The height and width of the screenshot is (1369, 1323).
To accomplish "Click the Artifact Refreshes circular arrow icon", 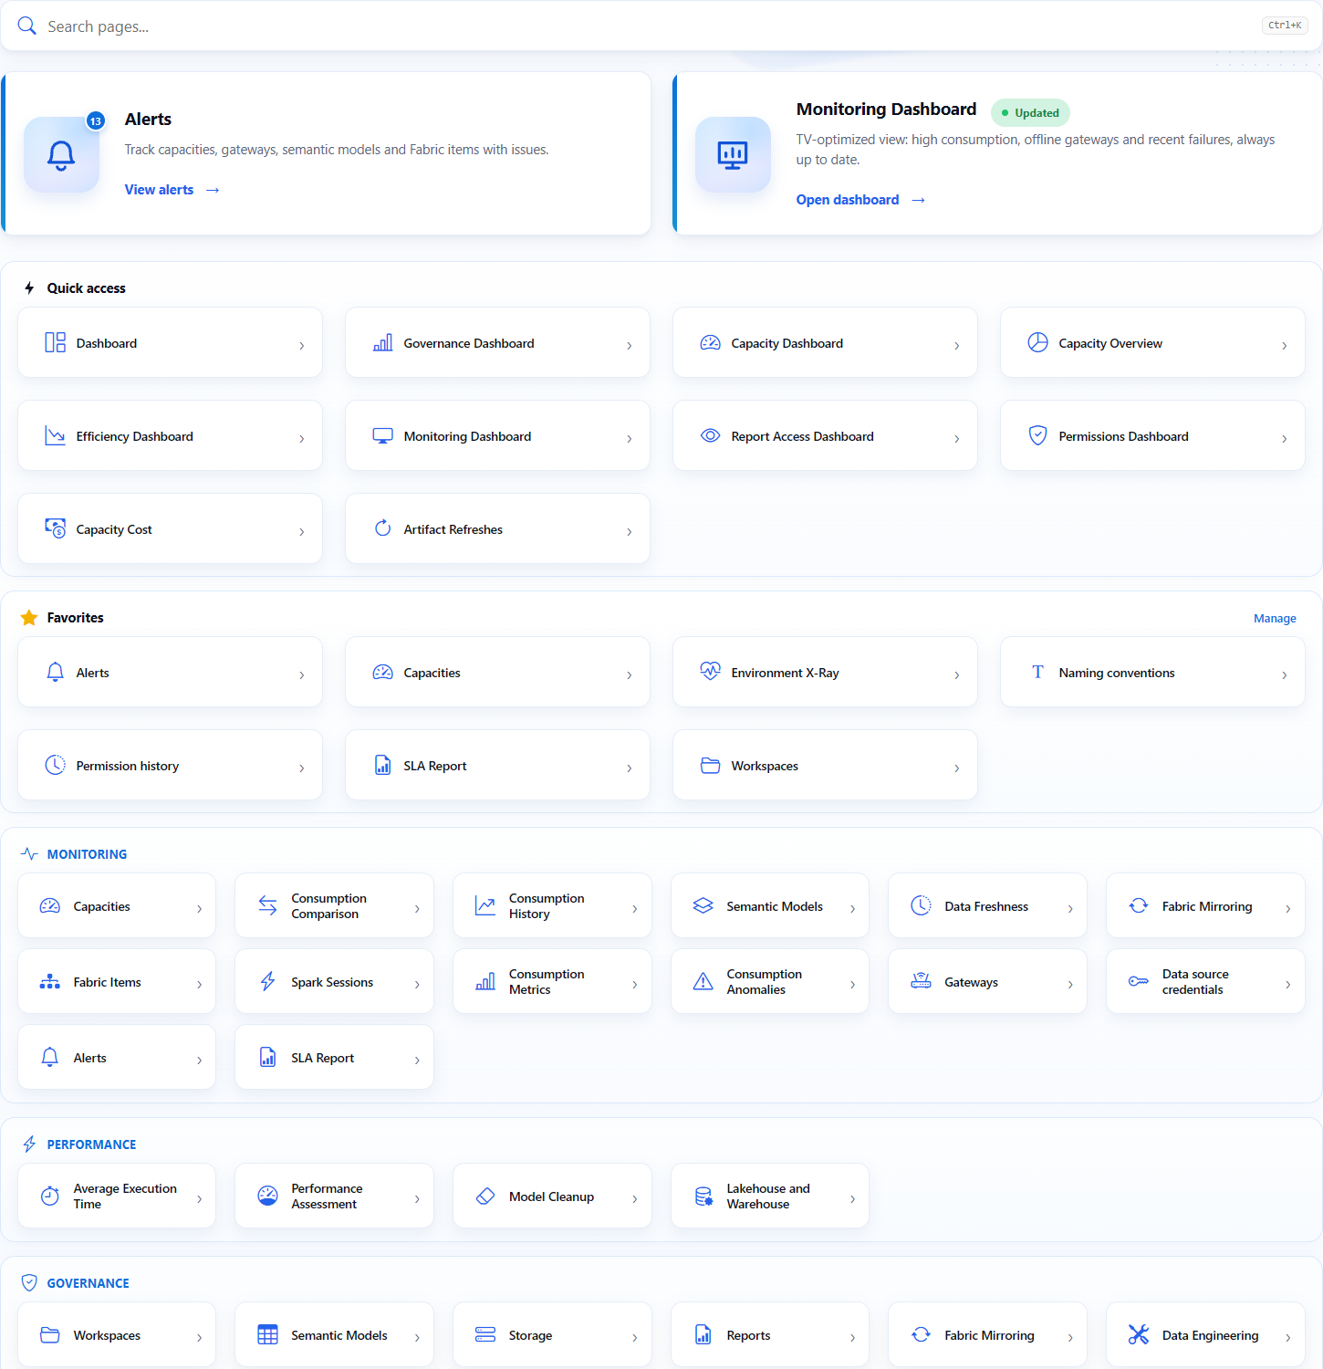I will (x=383, y=529).
